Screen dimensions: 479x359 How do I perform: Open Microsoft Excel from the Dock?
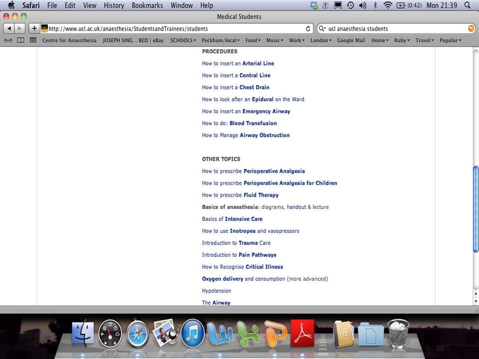247,333
